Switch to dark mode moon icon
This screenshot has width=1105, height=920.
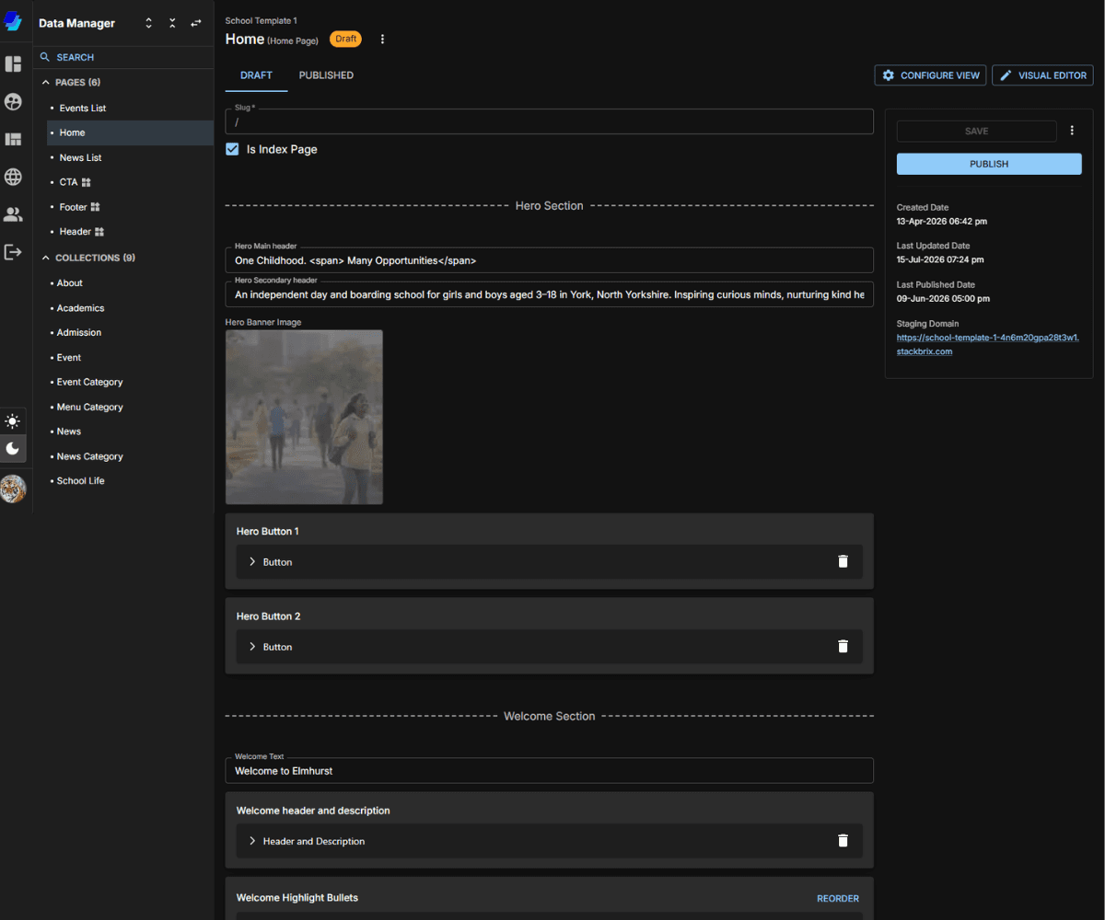[x=13, y=448]
